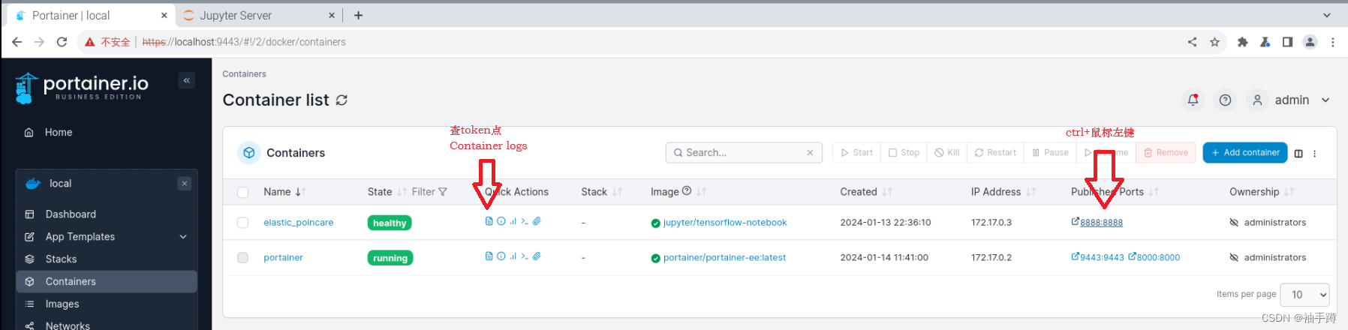Viewport: 1348px width, 330px height.
Task: Open the help question-mark icon
Action: 1225,100
